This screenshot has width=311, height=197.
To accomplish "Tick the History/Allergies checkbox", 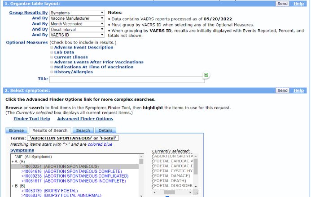I will (52, 72).
